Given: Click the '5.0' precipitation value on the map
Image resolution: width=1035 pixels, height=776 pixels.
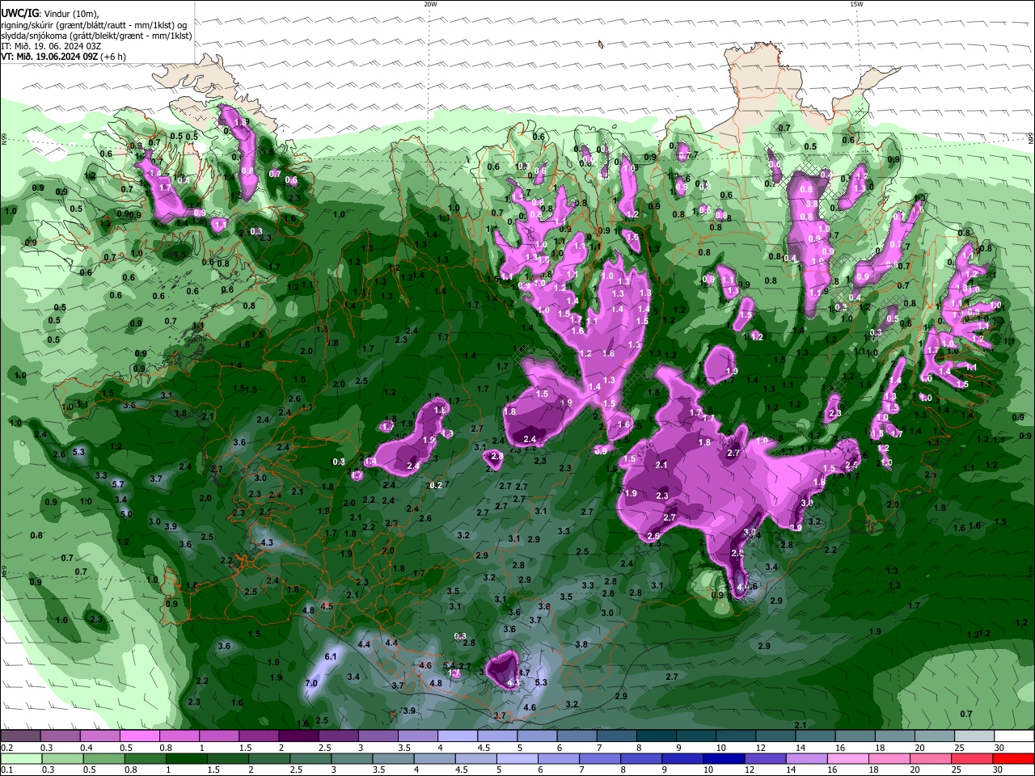Looking at the screenshot, I should tap(125, 514).
